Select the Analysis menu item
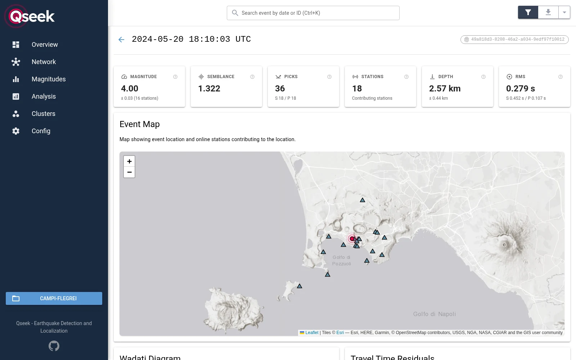The width and height of the screenshot is (576, 360). [54, 96]
